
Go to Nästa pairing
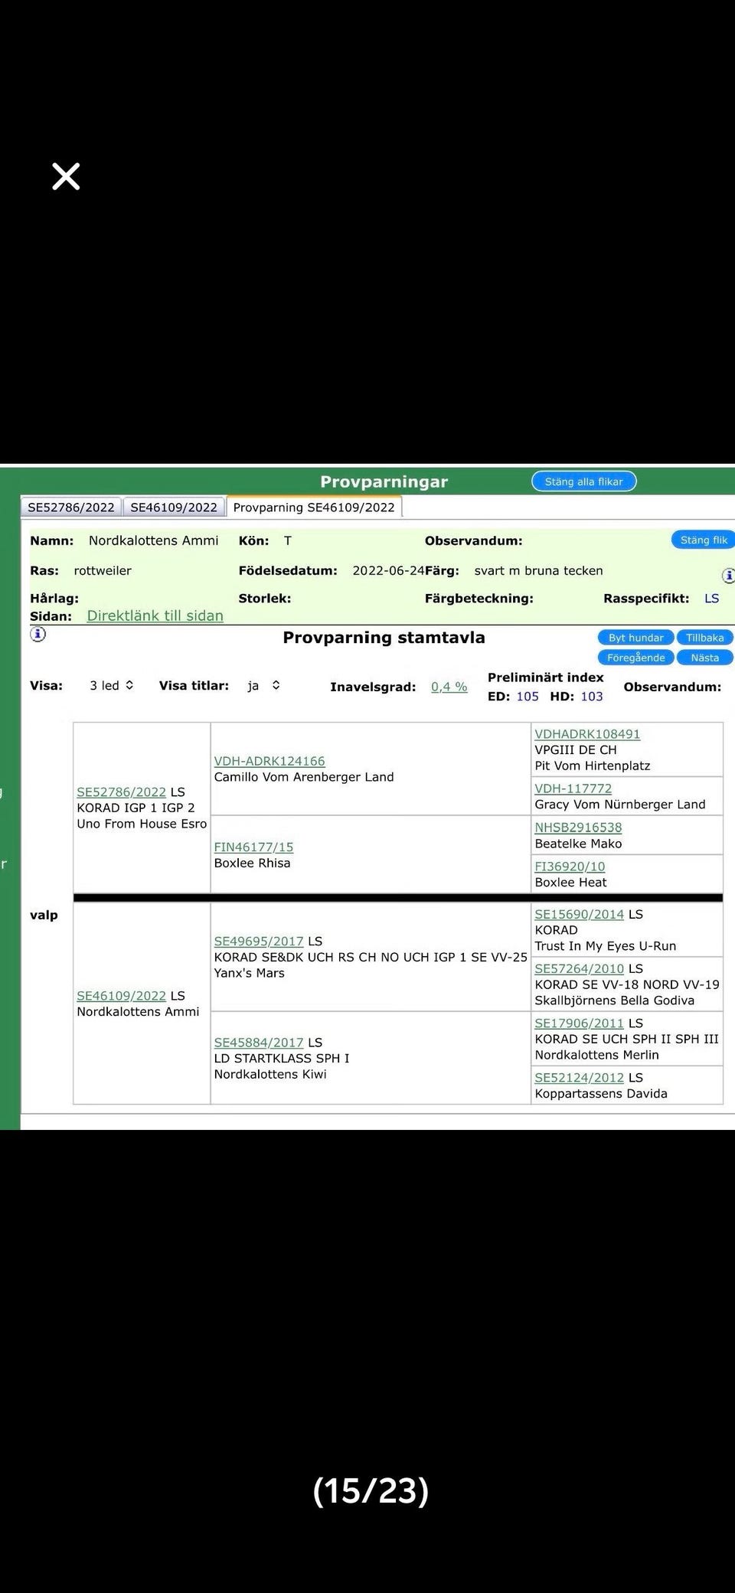pos(704,658)
